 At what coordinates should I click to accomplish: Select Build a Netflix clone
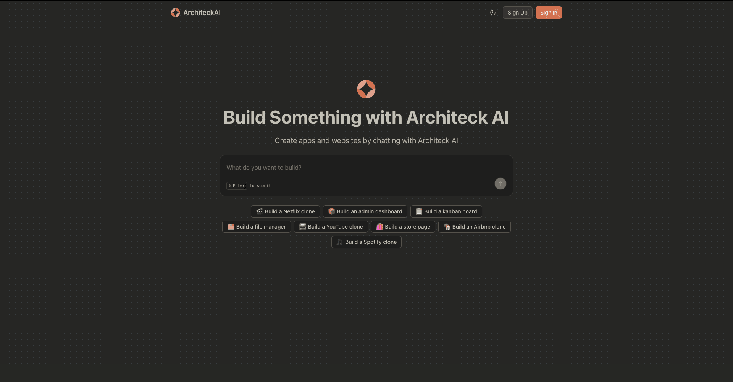pos(285,211)
